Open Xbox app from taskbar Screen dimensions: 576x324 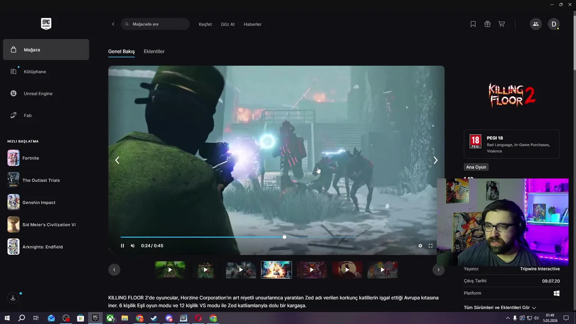[110, 318]
